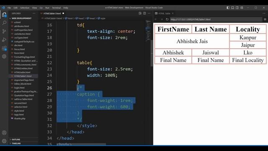268x151 pixels.
Task: Open the Search view in activity bar
Action: click(4, 23)
